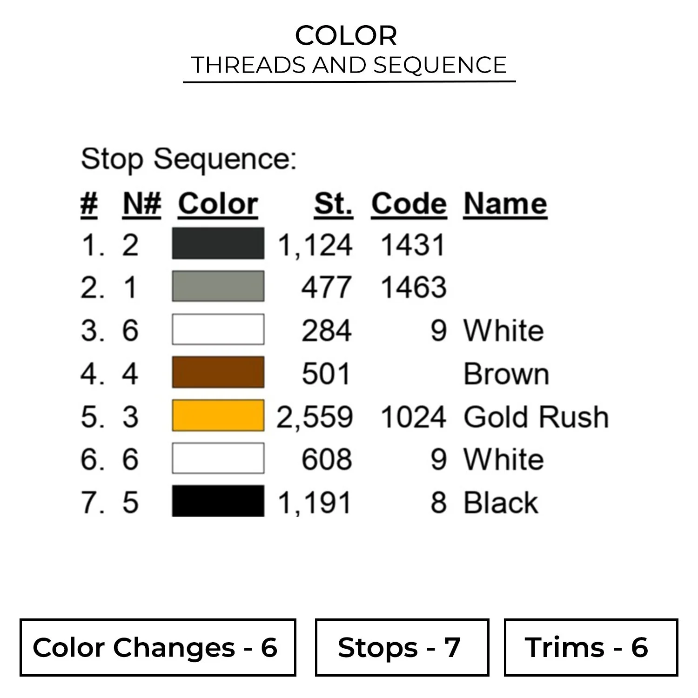698x698 pixels.
Task: Click the Stop Sequence label
Action: [x=188, y=159]
